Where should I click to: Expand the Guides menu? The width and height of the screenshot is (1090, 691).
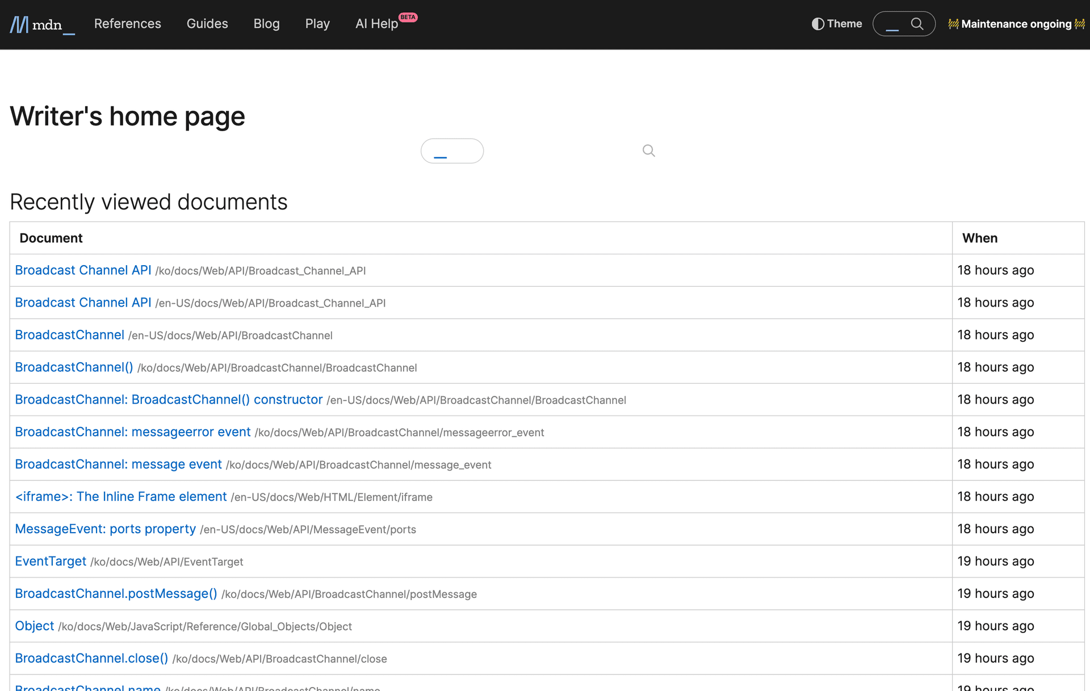pyautogui.click(x=207, y=24)
